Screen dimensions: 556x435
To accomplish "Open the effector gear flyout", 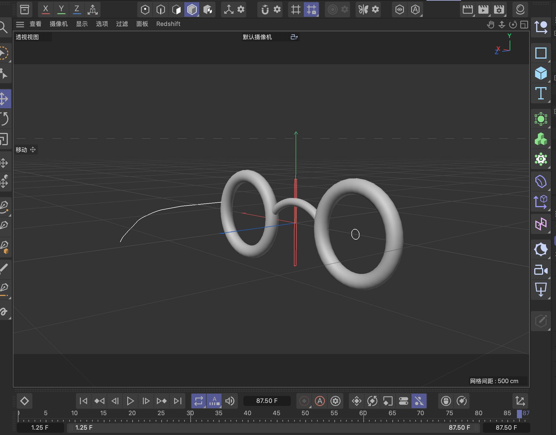I will pos(541,159).
